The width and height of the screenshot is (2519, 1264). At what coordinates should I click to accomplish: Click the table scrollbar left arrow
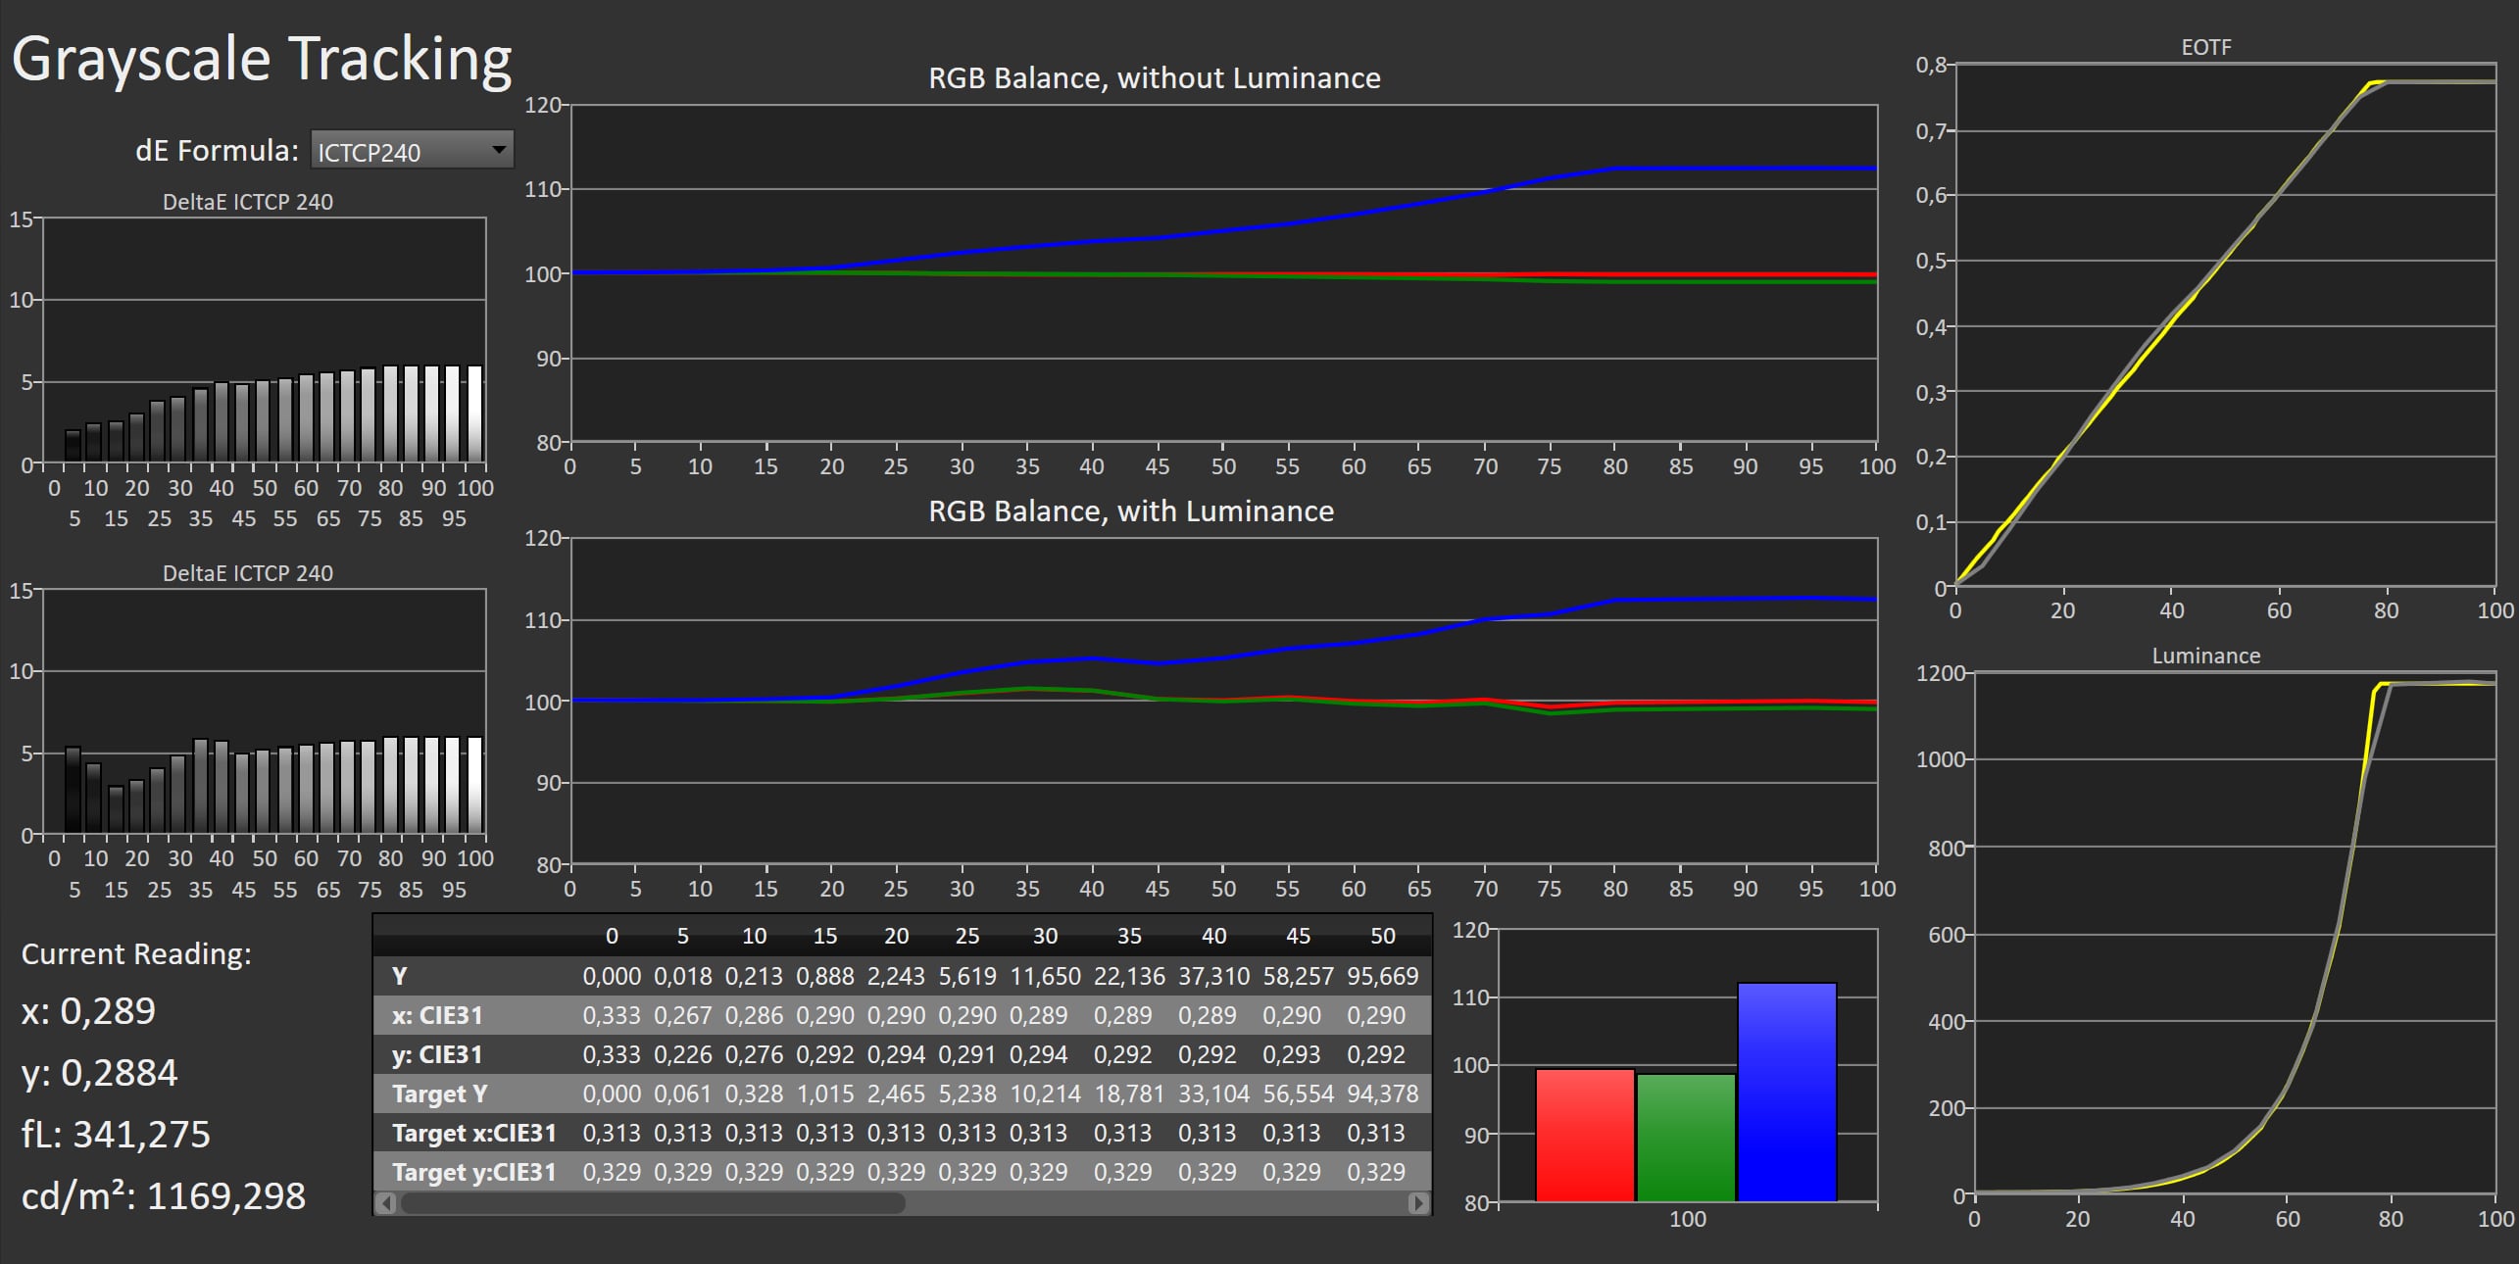(x=386, y=1203)
